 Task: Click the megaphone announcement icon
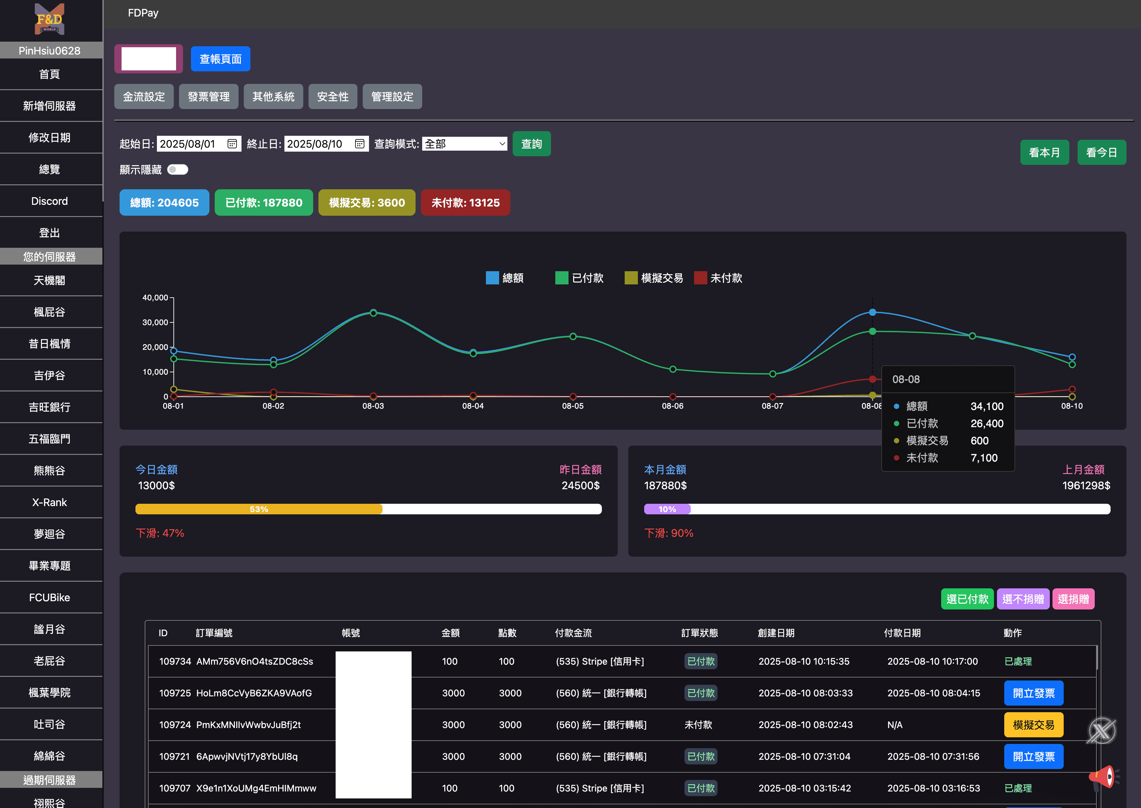(x=1104, y=778)
